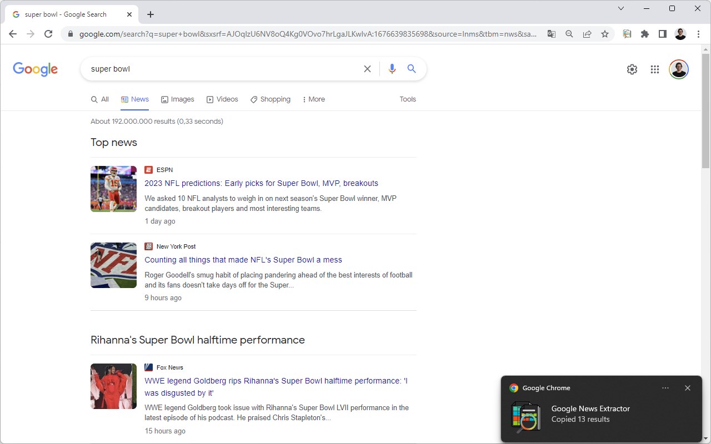Image resolution: width=711 pixels, height=444 pixels.
Task: Switch to the All results tab
Action: coord(100,99)
